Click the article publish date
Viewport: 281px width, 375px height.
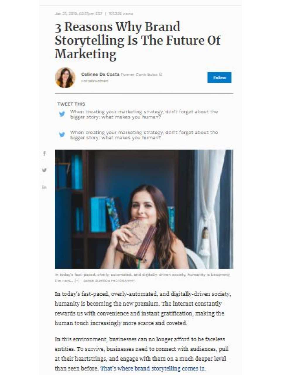(x=78, y=13)
